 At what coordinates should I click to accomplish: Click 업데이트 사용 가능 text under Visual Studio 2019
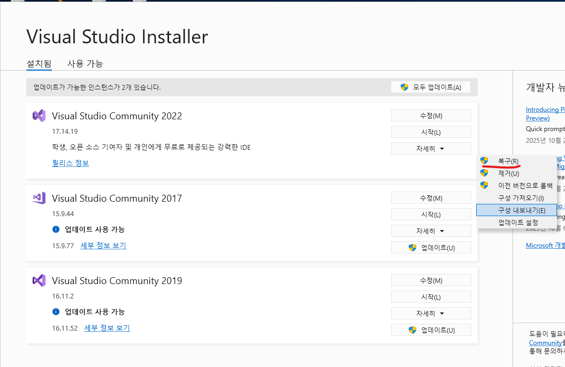point(95,312)
